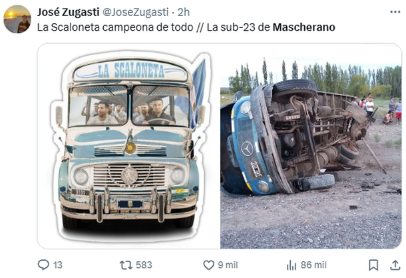Open José Zugasti's profile avatar

[17, 19]
